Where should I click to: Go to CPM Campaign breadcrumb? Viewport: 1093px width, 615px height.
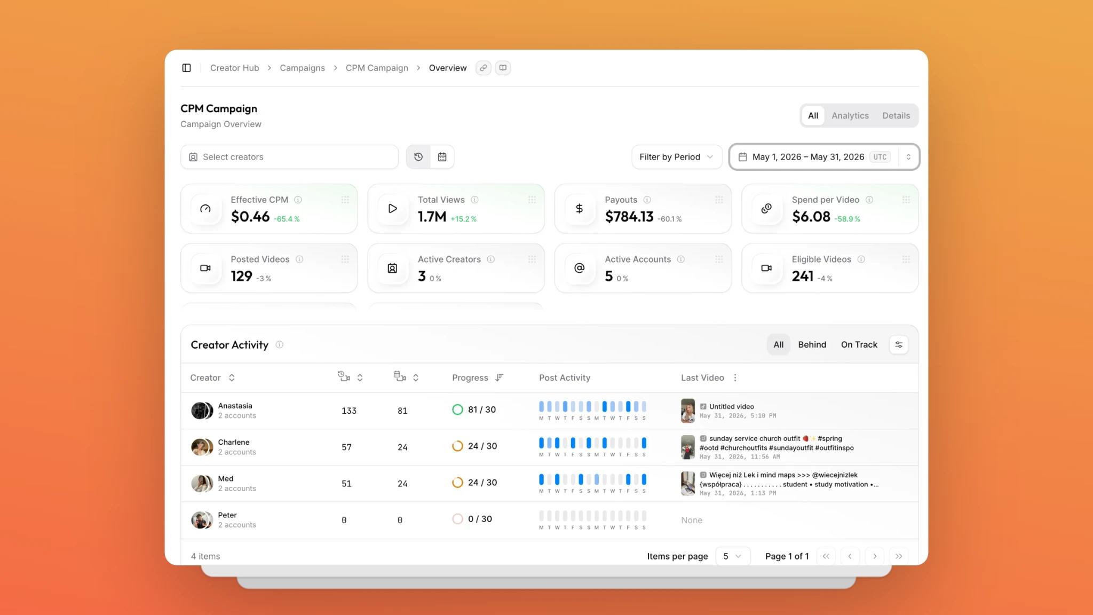(377, 68)
